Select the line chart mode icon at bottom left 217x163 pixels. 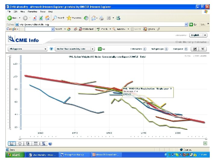12,144
